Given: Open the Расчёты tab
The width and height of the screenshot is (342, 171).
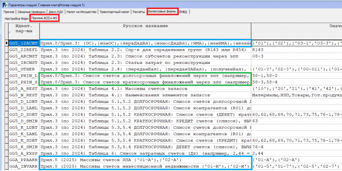Looking at the screenshot, I should (139, 12).
